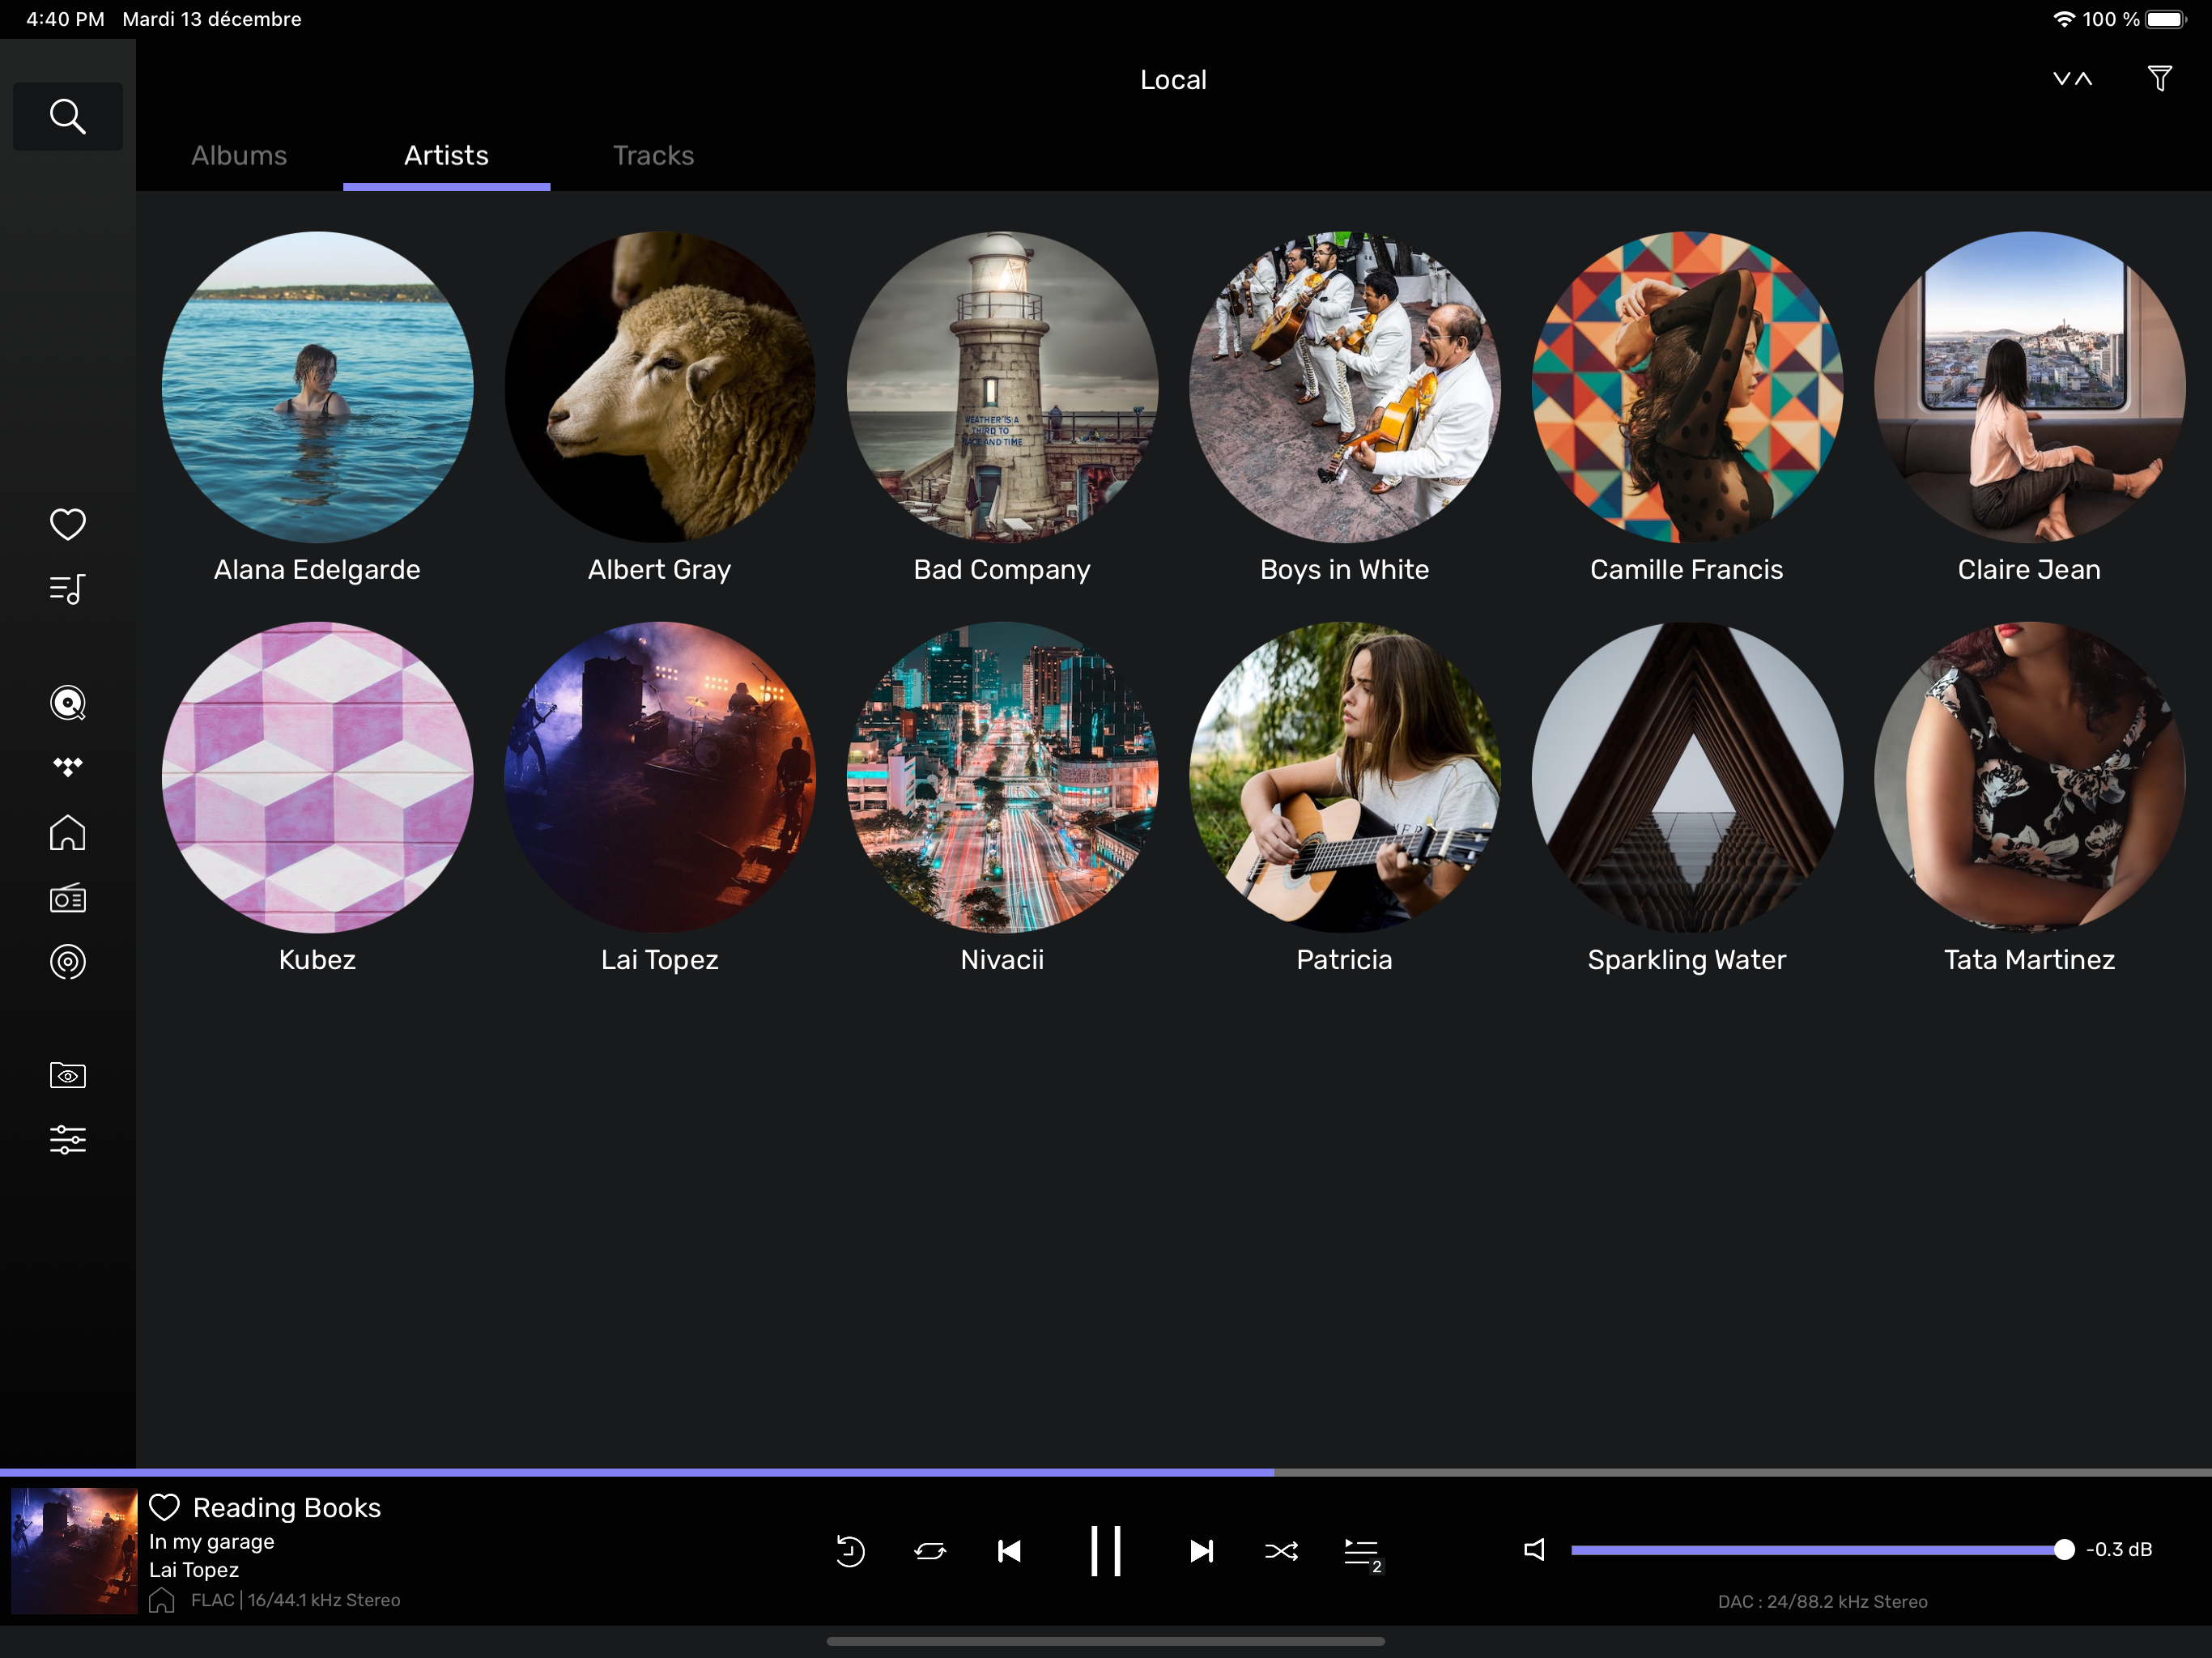This screenshot has width=2212, height=1658.
Task: Click Lai Topez in now playing bar
Action: point(194,1569)
